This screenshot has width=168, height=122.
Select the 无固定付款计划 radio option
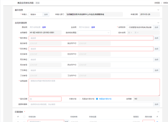click(x=80, y=99)
